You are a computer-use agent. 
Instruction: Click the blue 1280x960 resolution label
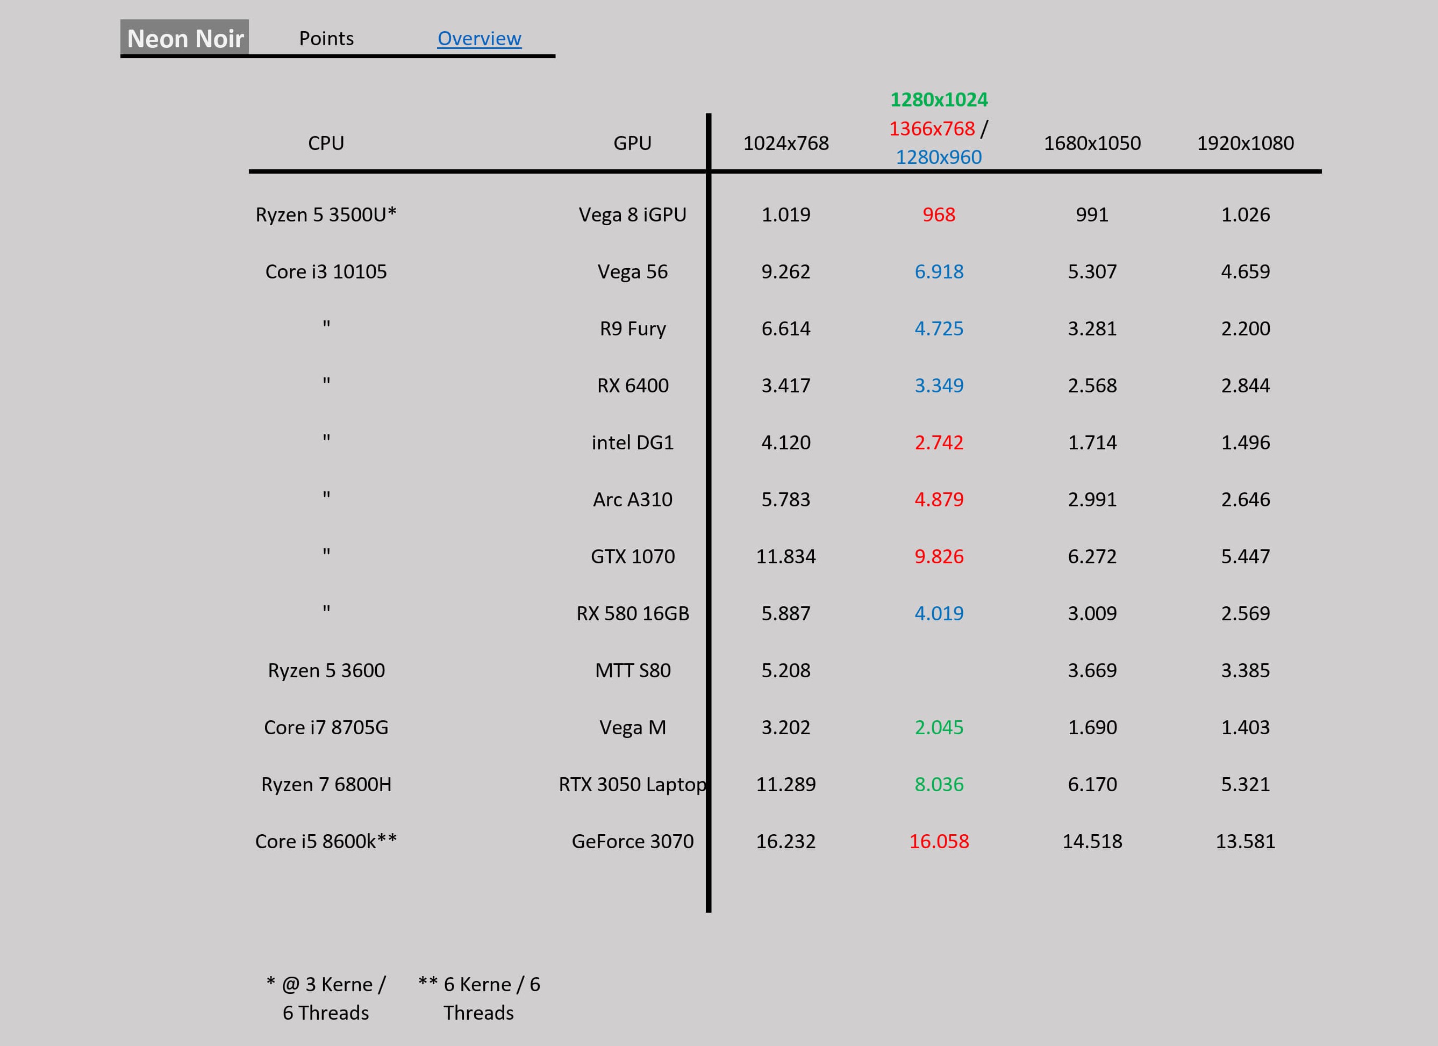point(939,157)
